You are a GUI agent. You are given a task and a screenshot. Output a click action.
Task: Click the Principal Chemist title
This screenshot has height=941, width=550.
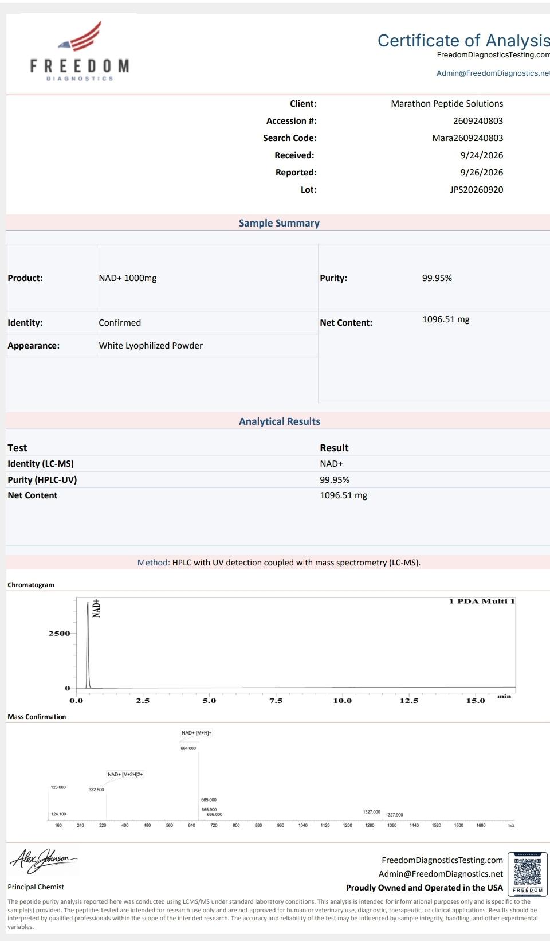coord(36,887)
